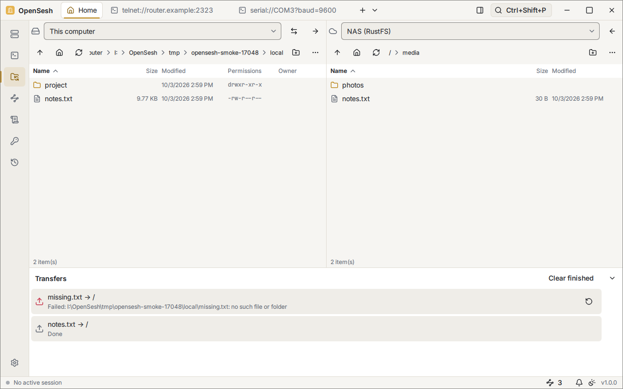623x389 pixels.
Task: Create new folder in NAS pane
Action: click(x=593, y=53)
